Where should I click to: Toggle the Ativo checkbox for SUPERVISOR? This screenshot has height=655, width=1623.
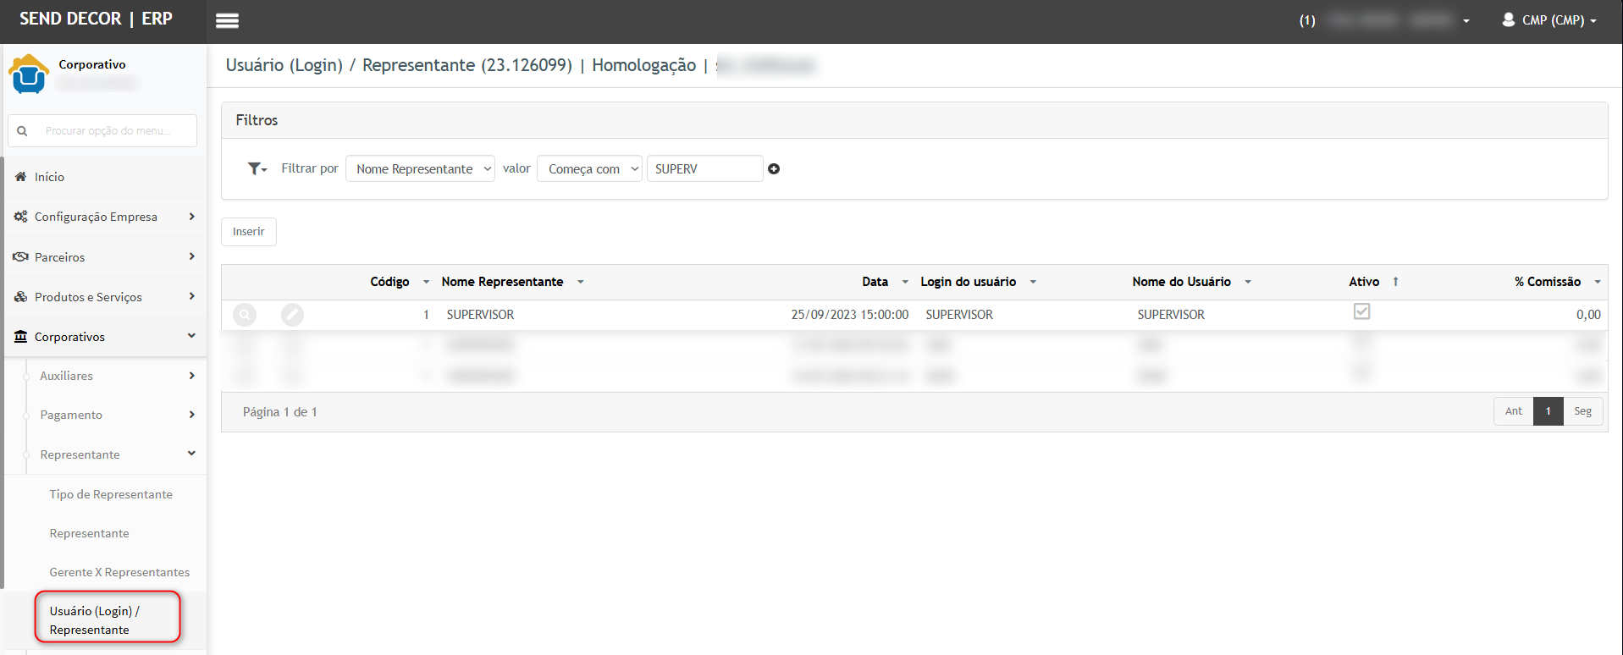tap(1361, 311)
